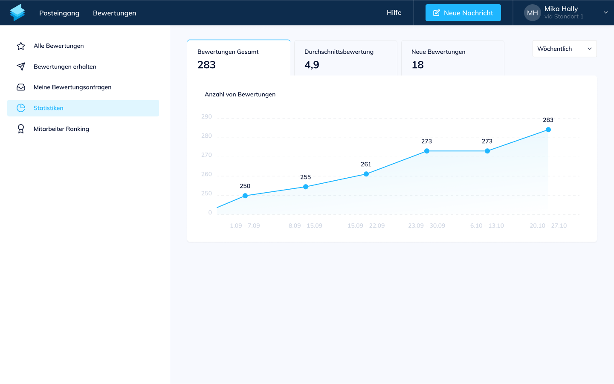The image size is (614, 384).
Task: Click the blue app logo icon
Action: (17, 13)
